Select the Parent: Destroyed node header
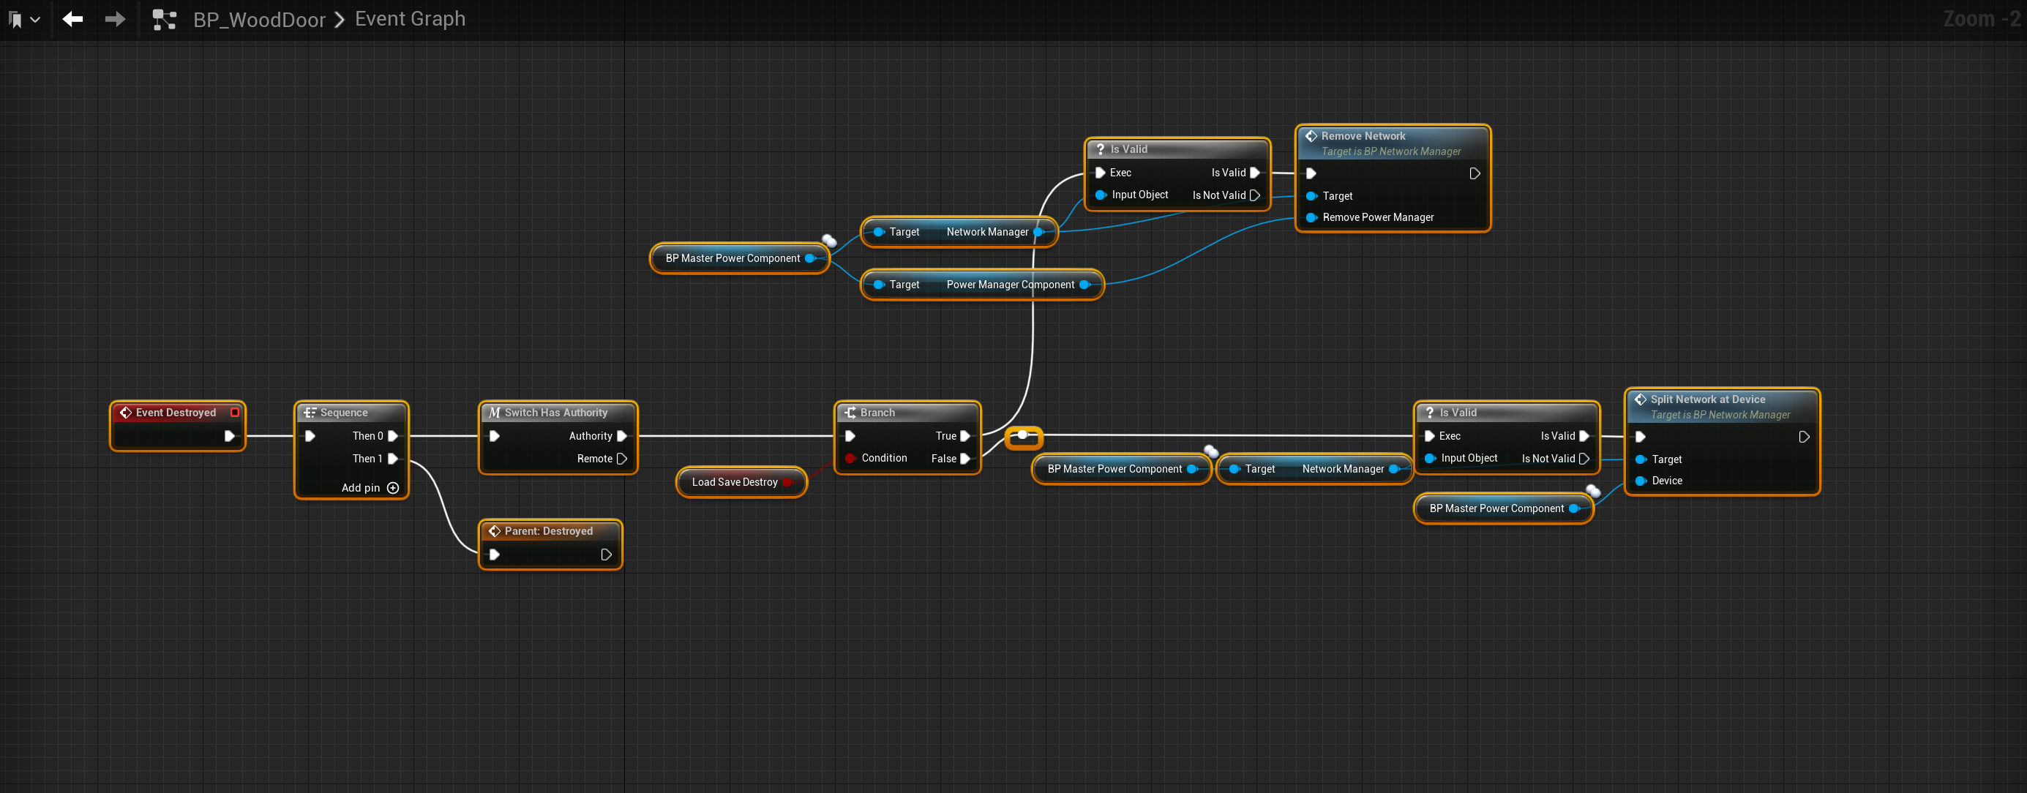The height and width of the screenshot is (793, 2027). point(547,531)
